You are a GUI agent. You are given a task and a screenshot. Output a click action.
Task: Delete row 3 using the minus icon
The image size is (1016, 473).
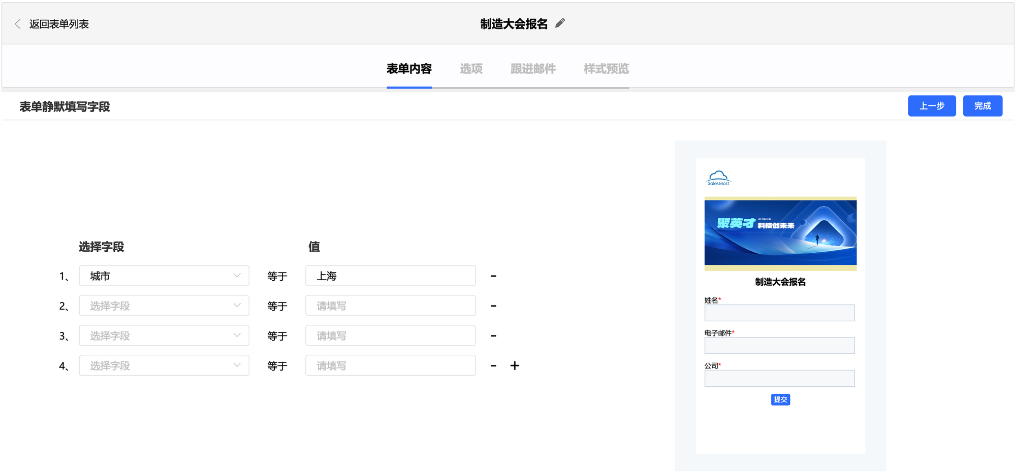(x=493, y=336)
